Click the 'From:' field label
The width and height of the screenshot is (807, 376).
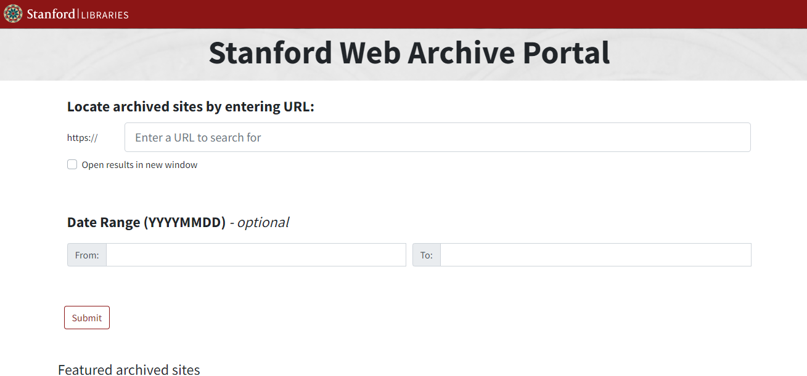(86, 254)
